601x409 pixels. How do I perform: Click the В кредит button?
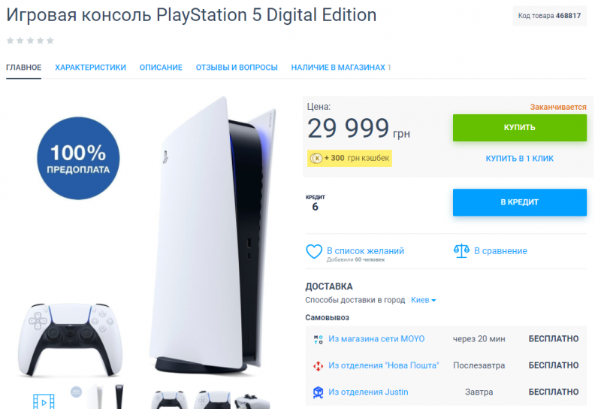click(519, 202)
